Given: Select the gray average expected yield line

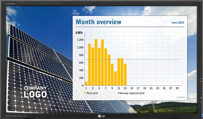Looking at the screenshot, I should [x=133, y=59].
